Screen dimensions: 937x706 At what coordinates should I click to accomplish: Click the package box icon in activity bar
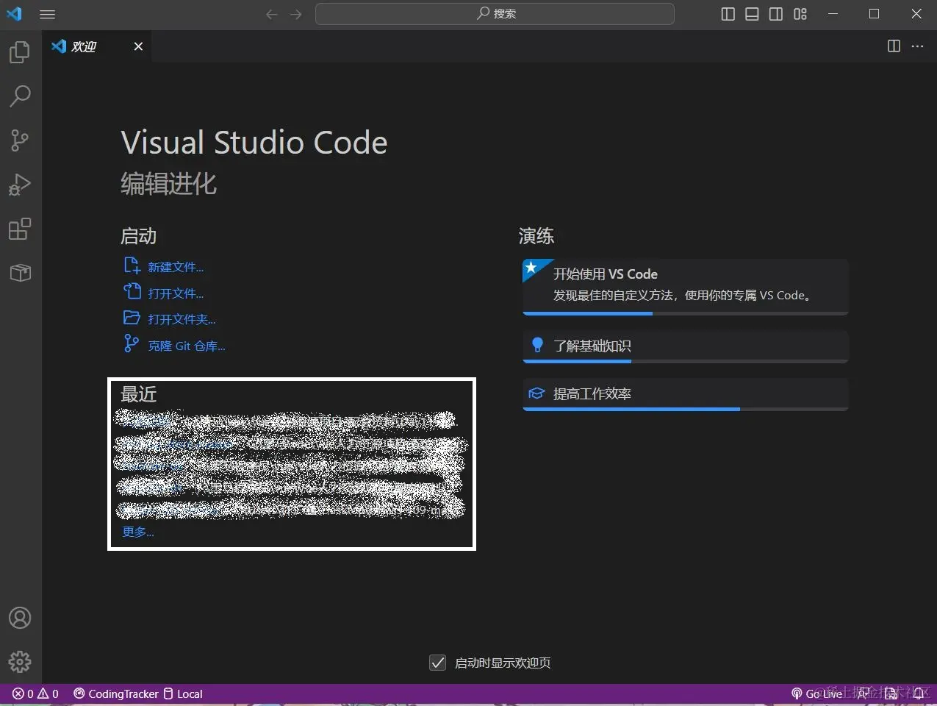(20, 273)
